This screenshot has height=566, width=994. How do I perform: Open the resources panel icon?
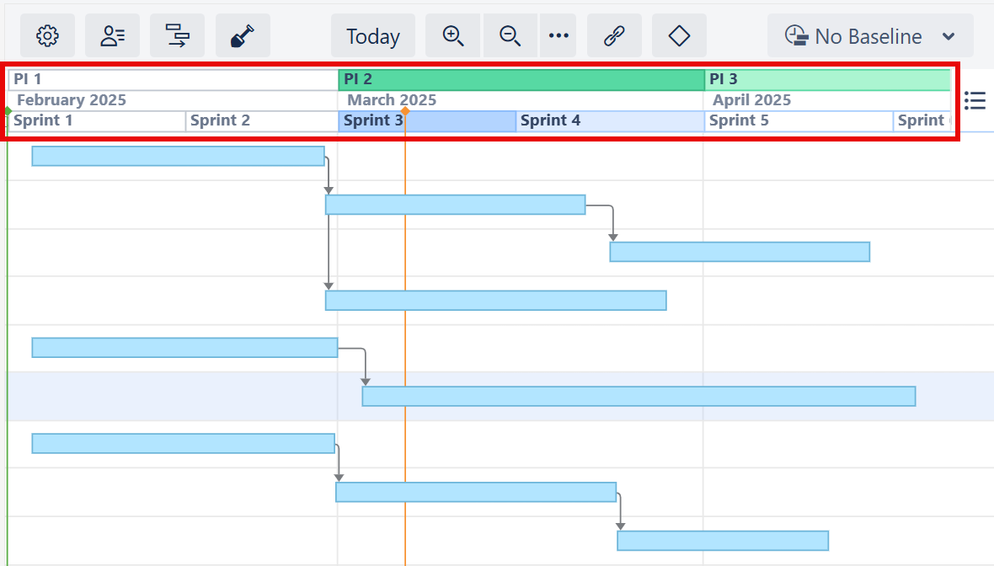112,35
